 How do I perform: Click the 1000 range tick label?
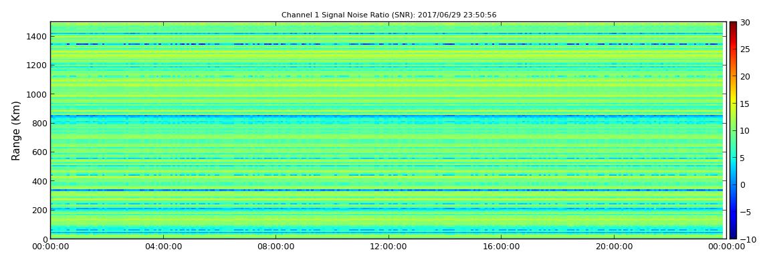tap(37, 94)
